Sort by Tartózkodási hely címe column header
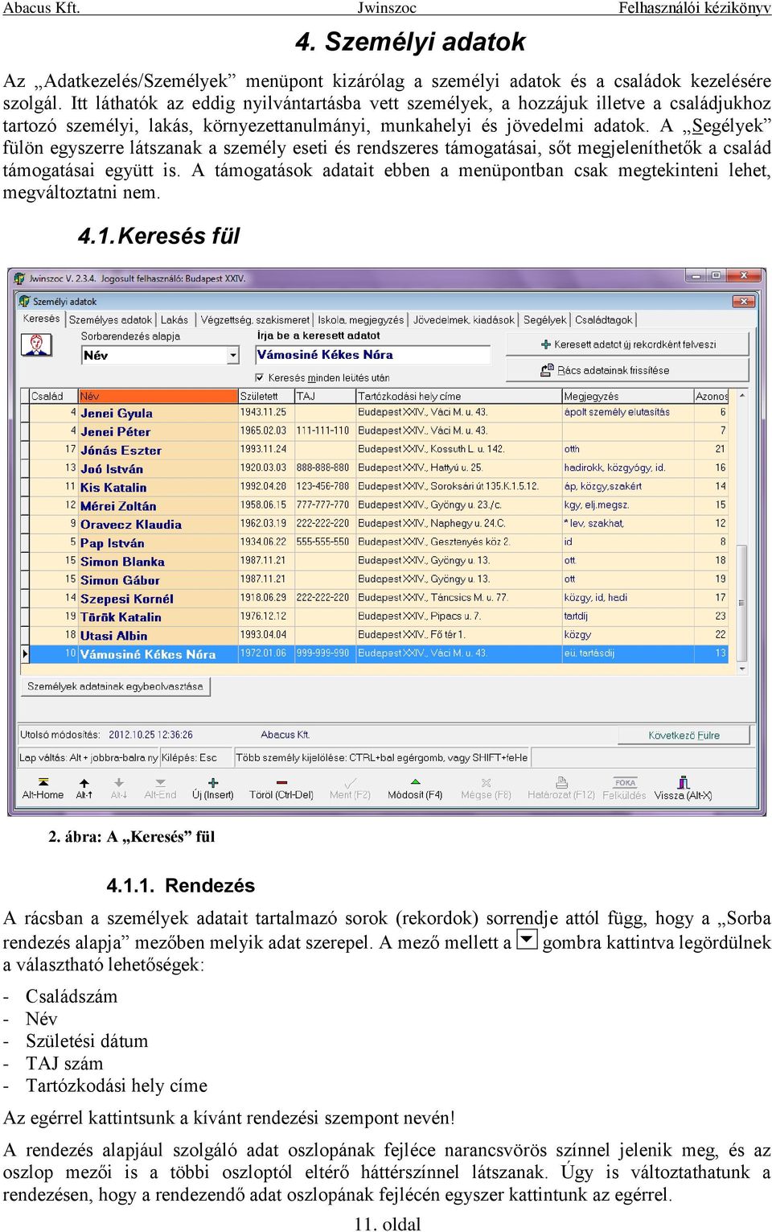 tap(458, 396)
